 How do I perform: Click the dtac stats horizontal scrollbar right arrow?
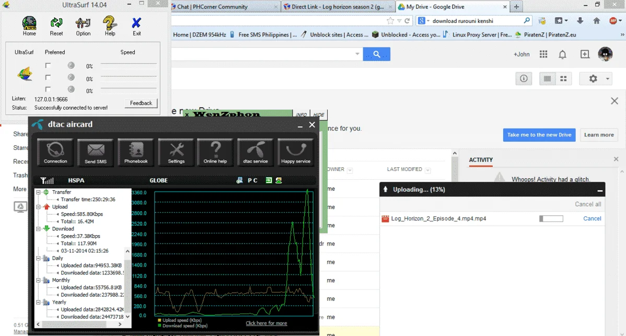pyautogui.click(x=120, y=325)
